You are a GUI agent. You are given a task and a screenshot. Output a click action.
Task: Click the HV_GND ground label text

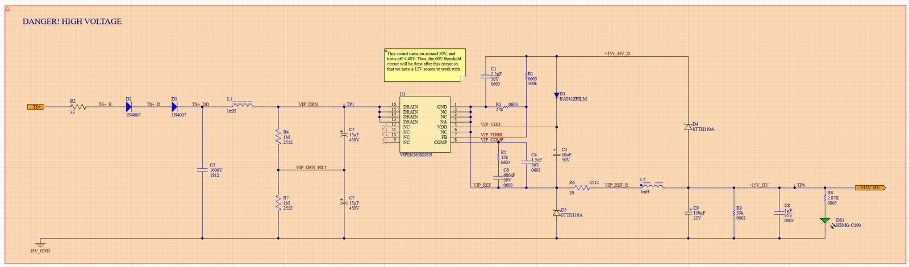(40, 251)
